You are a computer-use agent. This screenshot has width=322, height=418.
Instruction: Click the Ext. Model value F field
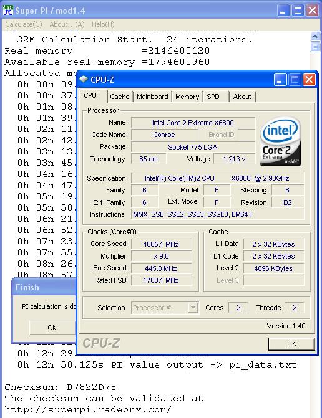(217, 202)
